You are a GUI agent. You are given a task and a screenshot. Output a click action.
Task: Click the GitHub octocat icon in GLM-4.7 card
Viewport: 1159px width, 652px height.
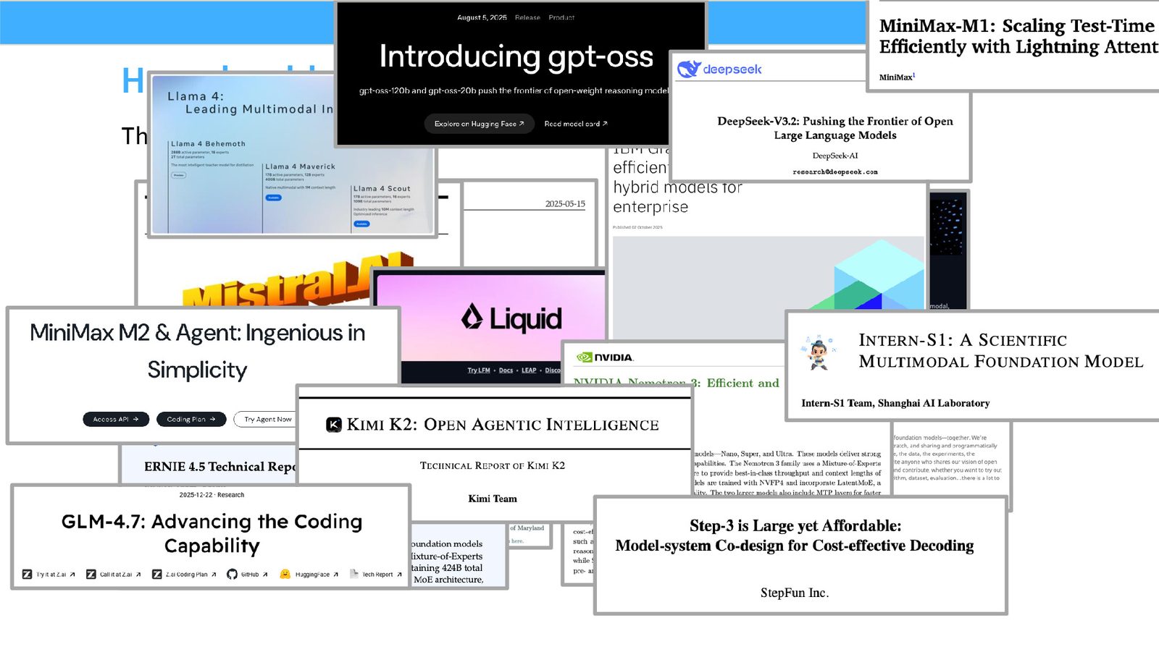pos(232,575)
